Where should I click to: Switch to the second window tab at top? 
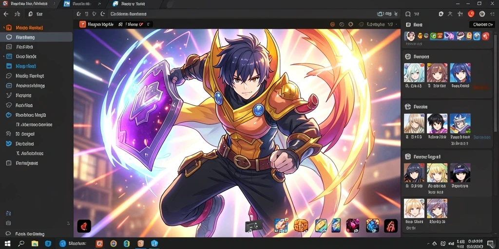tap(81, 4)
